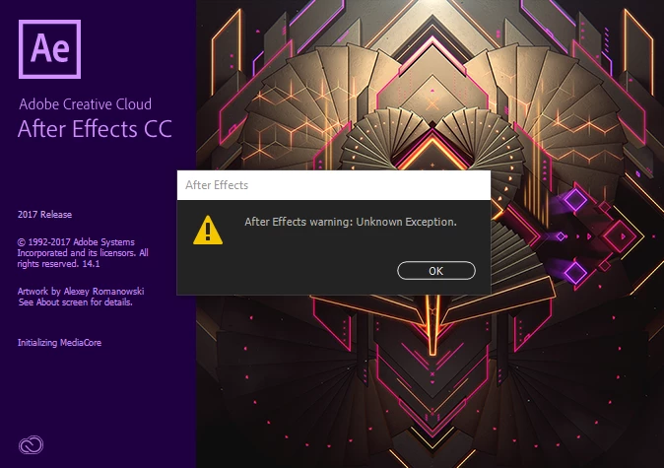The width and height of the screenshot is (664, 468).
Task: Click OK in the warning dialog
Action: point(436,271)
